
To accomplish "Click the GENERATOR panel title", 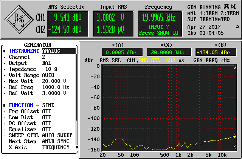I will 37,45.
